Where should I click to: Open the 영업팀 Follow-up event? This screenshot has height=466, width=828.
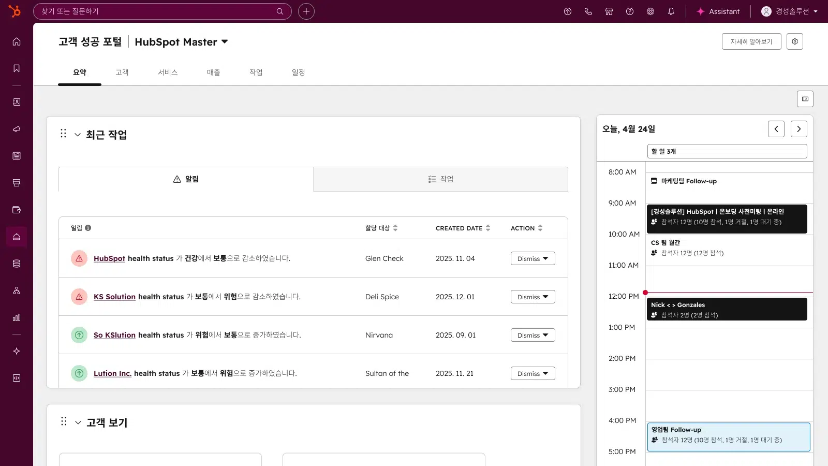[x=729, y=437]
